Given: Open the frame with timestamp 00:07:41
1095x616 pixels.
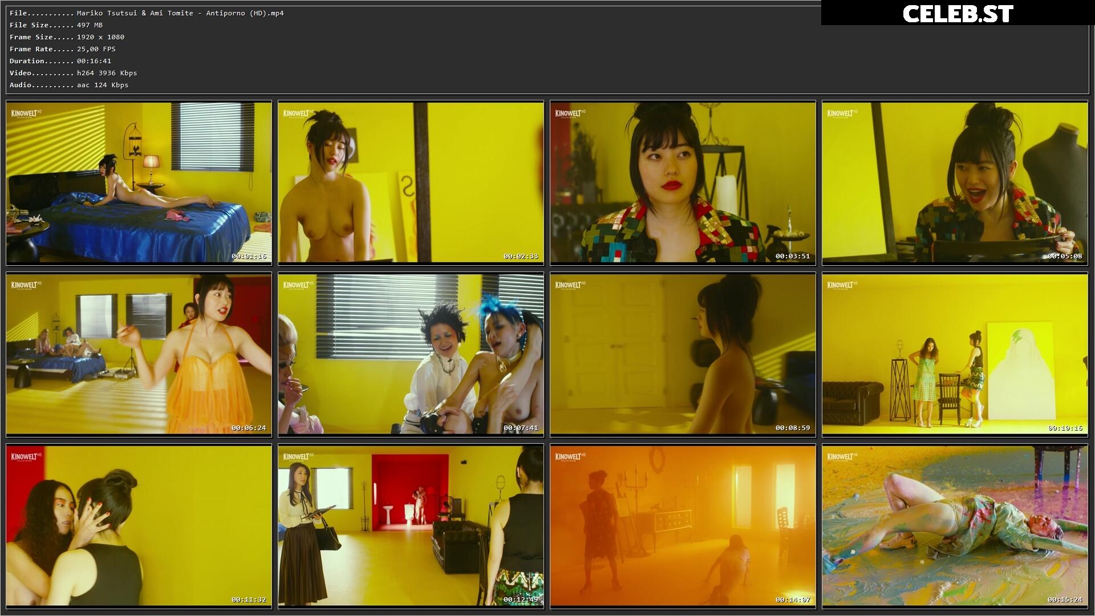Looking at the screenshot, I should (411, 354).
